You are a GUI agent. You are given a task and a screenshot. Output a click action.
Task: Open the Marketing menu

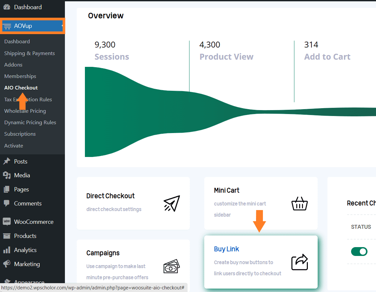pos(27,264)
